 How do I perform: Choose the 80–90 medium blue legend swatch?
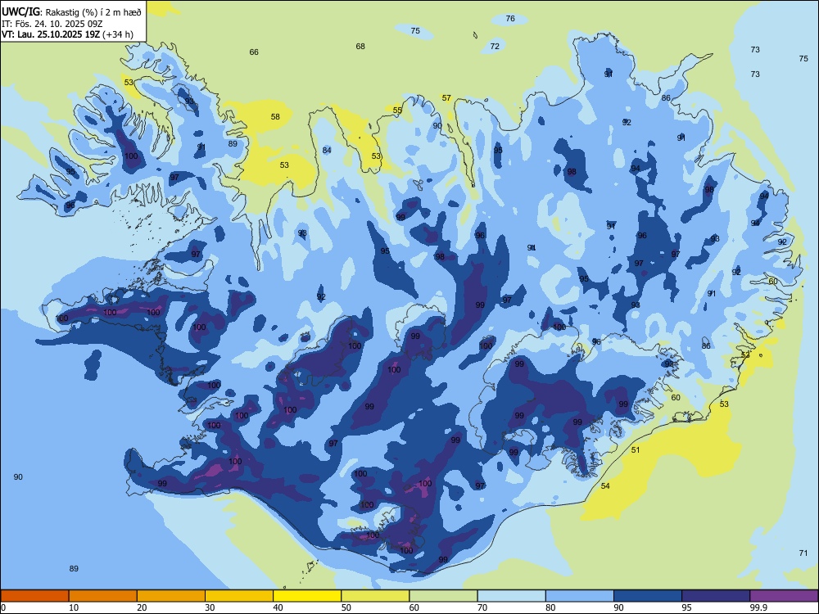580,596
